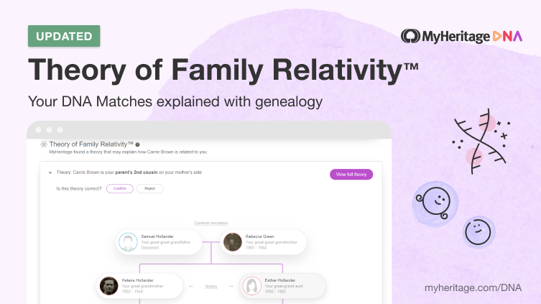Click the large smiling cell illustration
Image resolution: width=541 pixels, height=304 pixels.
coord(435,204)
